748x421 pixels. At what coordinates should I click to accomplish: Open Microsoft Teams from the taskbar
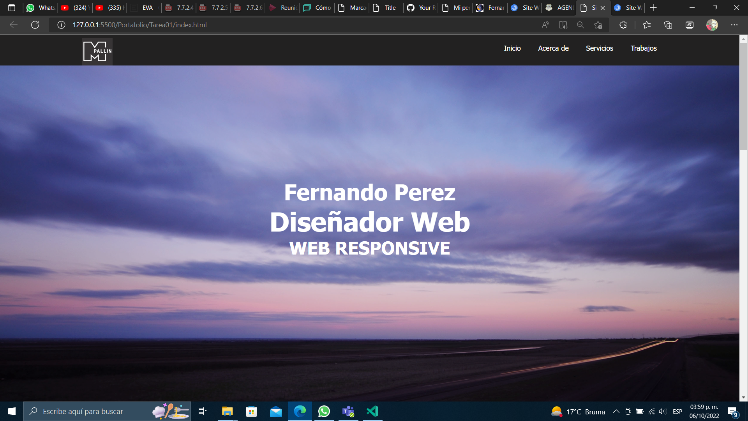click(348, 411)
